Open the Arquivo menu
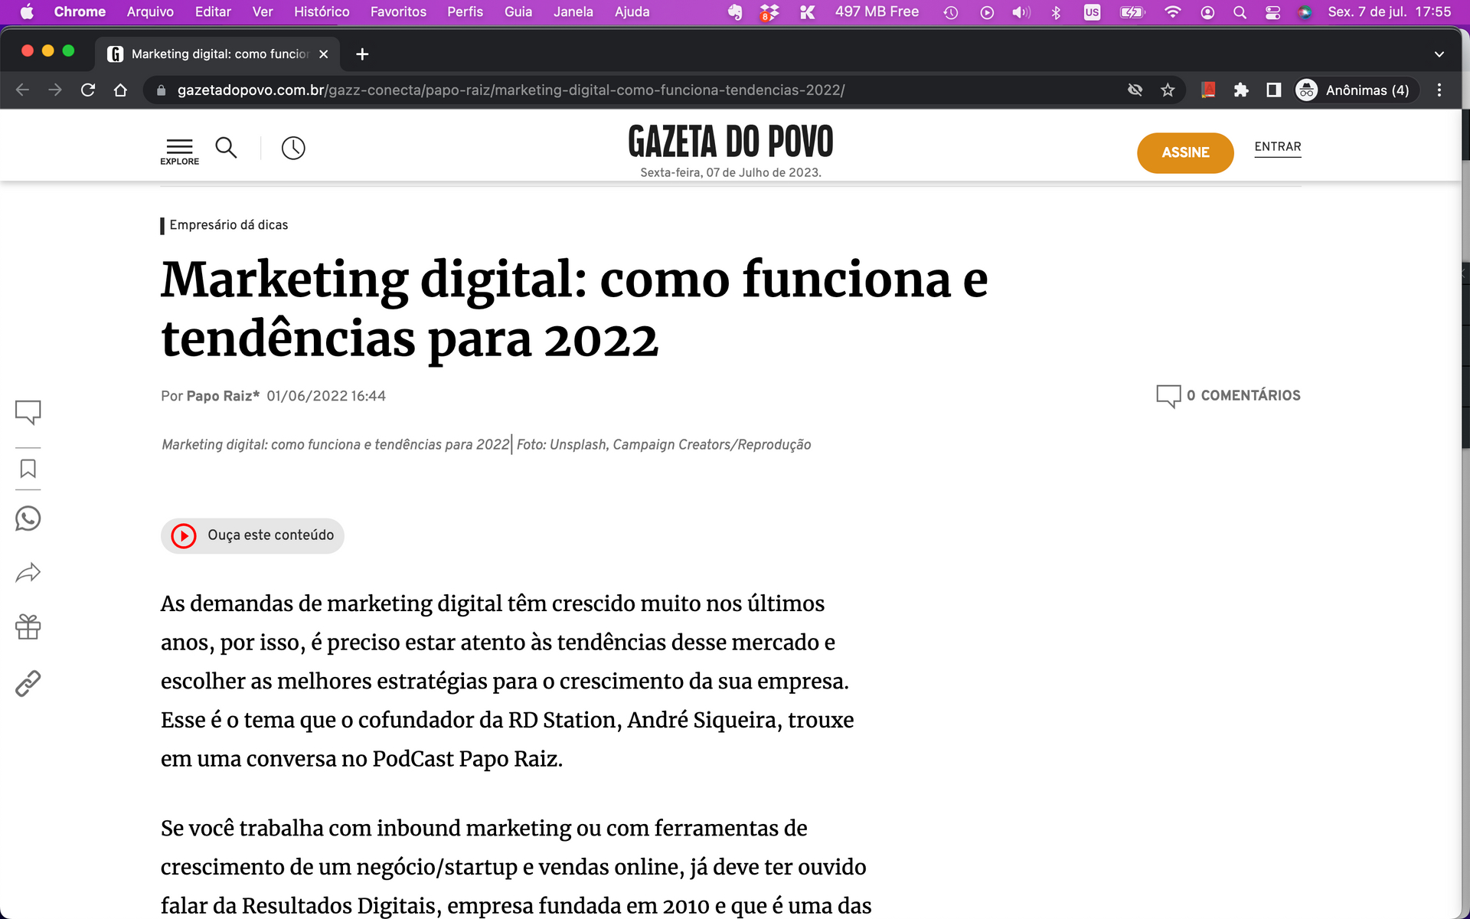1470x919 pixels. [150, 11]
